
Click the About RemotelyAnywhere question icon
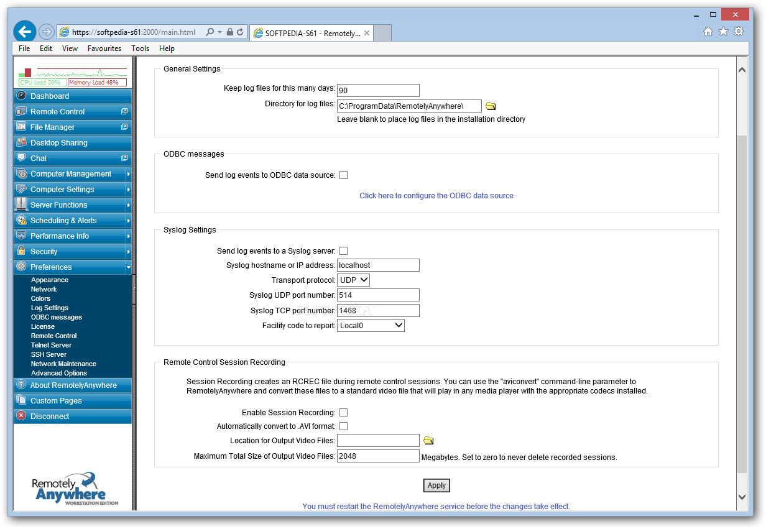point(21,385)
